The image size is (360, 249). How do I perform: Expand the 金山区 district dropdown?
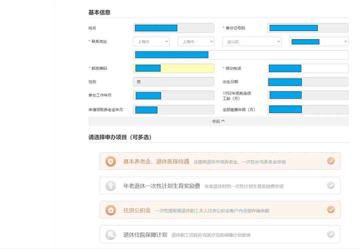click(252, 42)
